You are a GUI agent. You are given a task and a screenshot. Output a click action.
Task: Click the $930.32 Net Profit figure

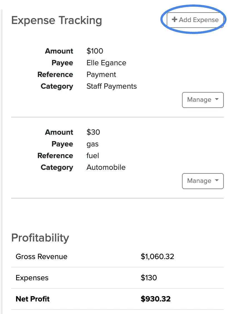(x=156, y=299)
